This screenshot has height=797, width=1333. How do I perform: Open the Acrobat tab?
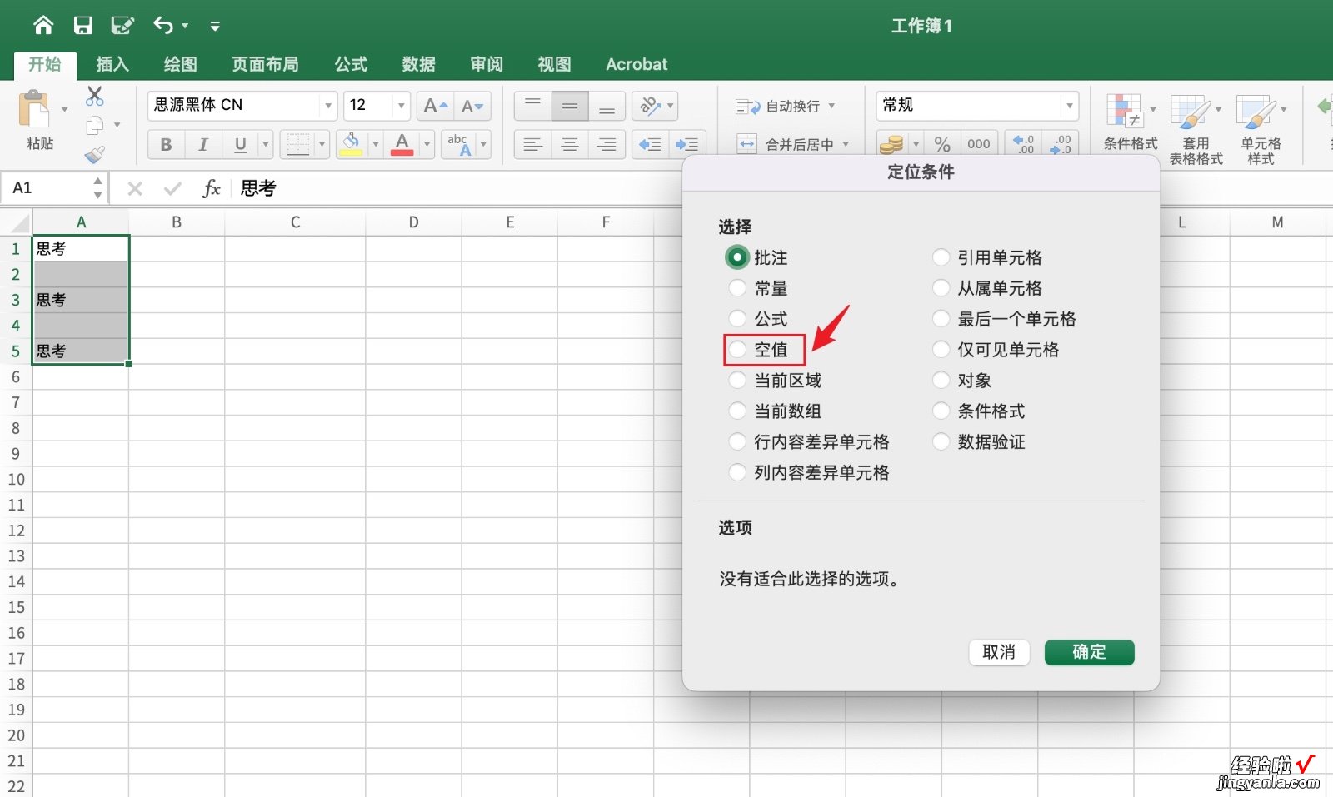[637, 64]
